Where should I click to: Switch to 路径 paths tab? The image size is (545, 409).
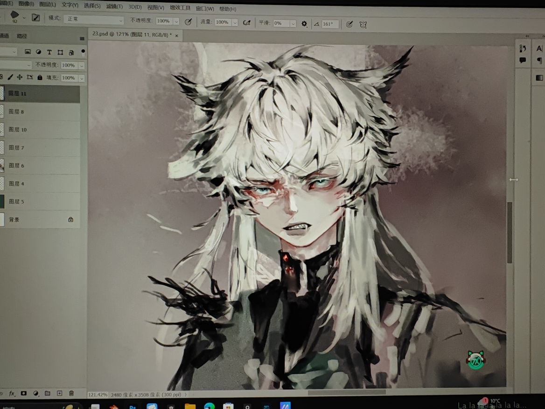coord(22,36)
